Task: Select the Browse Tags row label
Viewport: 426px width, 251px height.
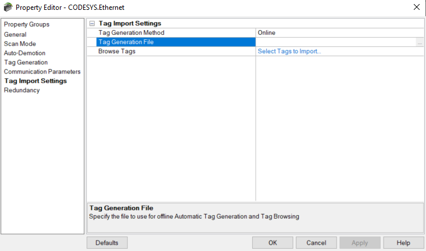Action: pos(117,52)
